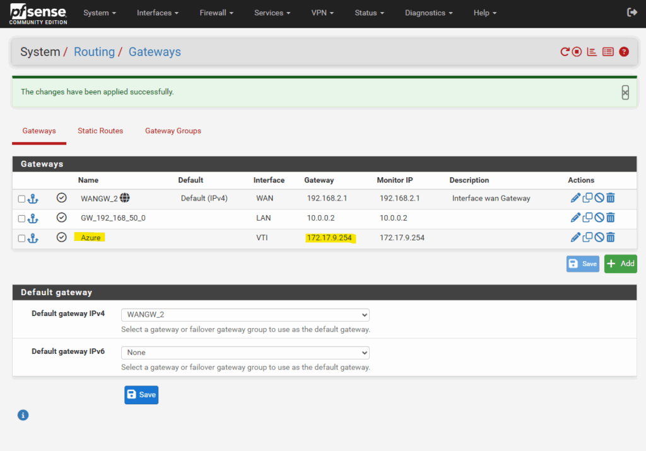
Task: Open the Firewall menu
Action: pos(216,13)
